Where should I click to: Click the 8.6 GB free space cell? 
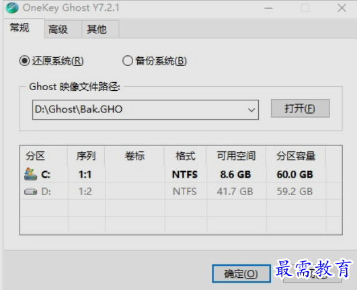tap(235, 175)
